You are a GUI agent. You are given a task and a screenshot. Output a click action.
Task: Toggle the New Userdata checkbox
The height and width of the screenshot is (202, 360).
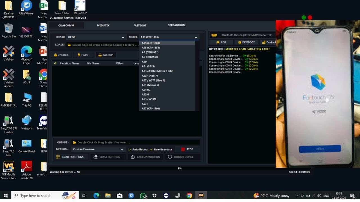pyautogui.click(x=151, y=150)
